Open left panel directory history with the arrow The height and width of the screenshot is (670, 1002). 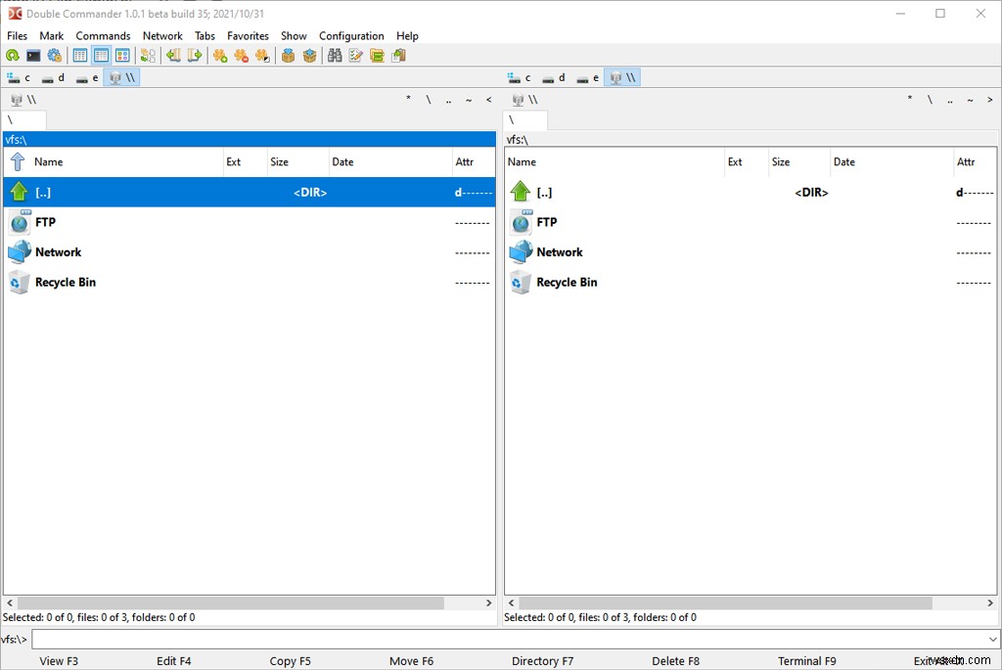(488, 100)
